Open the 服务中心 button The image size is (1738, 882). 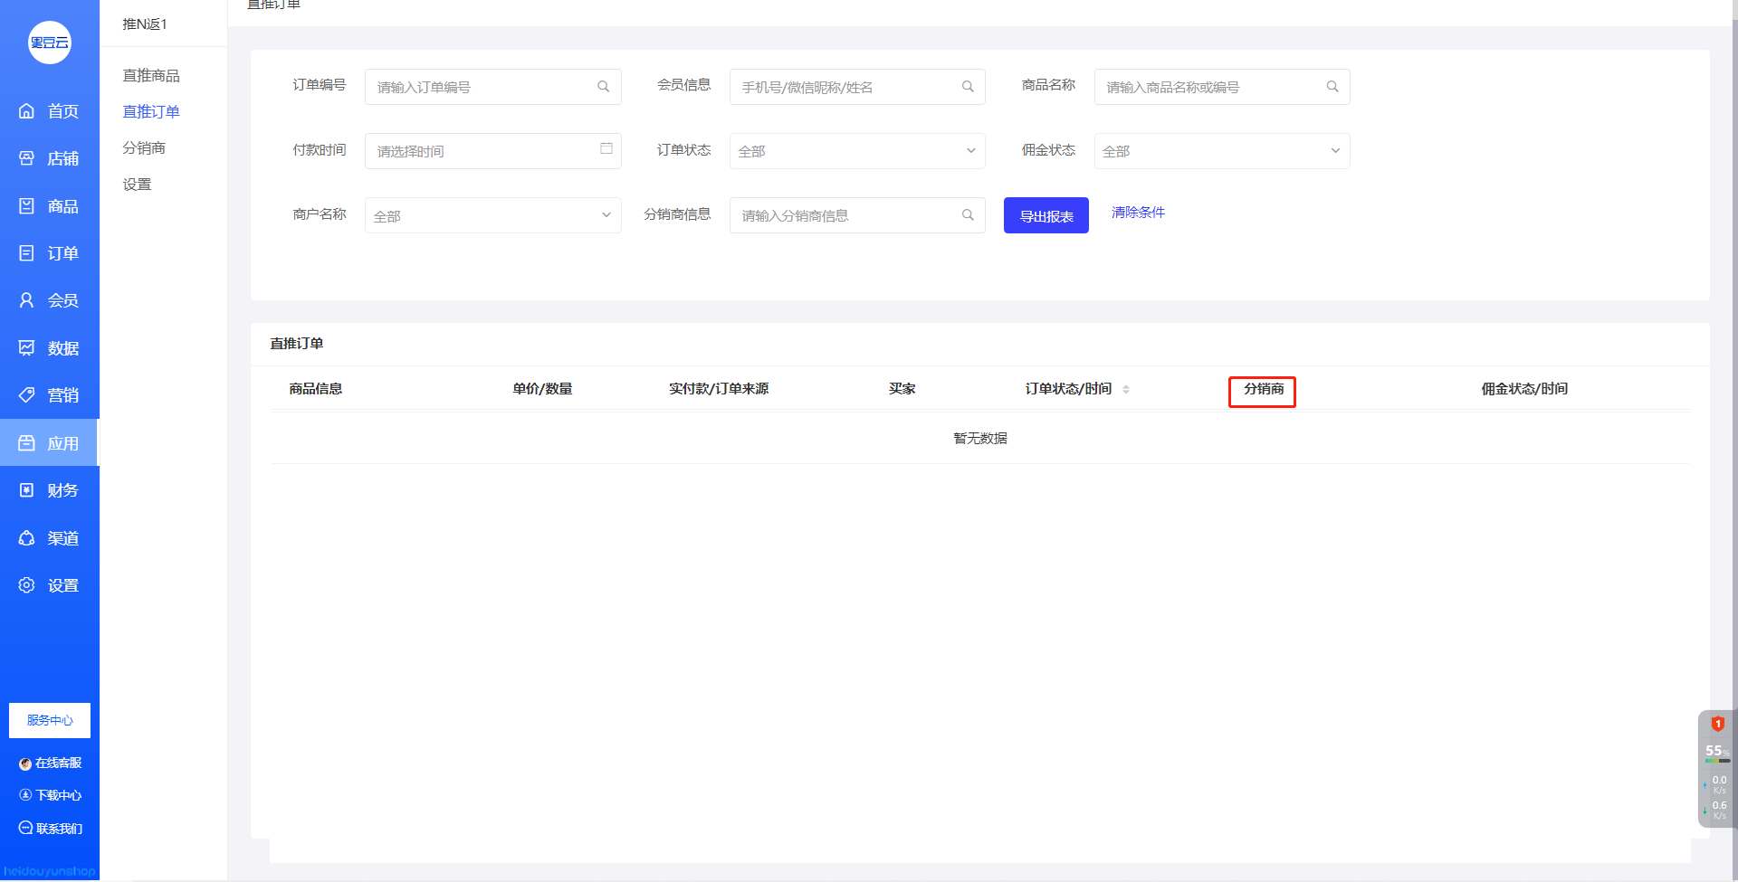pos(50,720)
